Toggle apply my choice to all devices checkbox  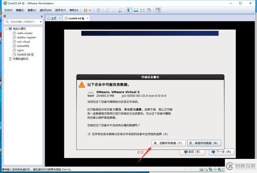[89, 134]
